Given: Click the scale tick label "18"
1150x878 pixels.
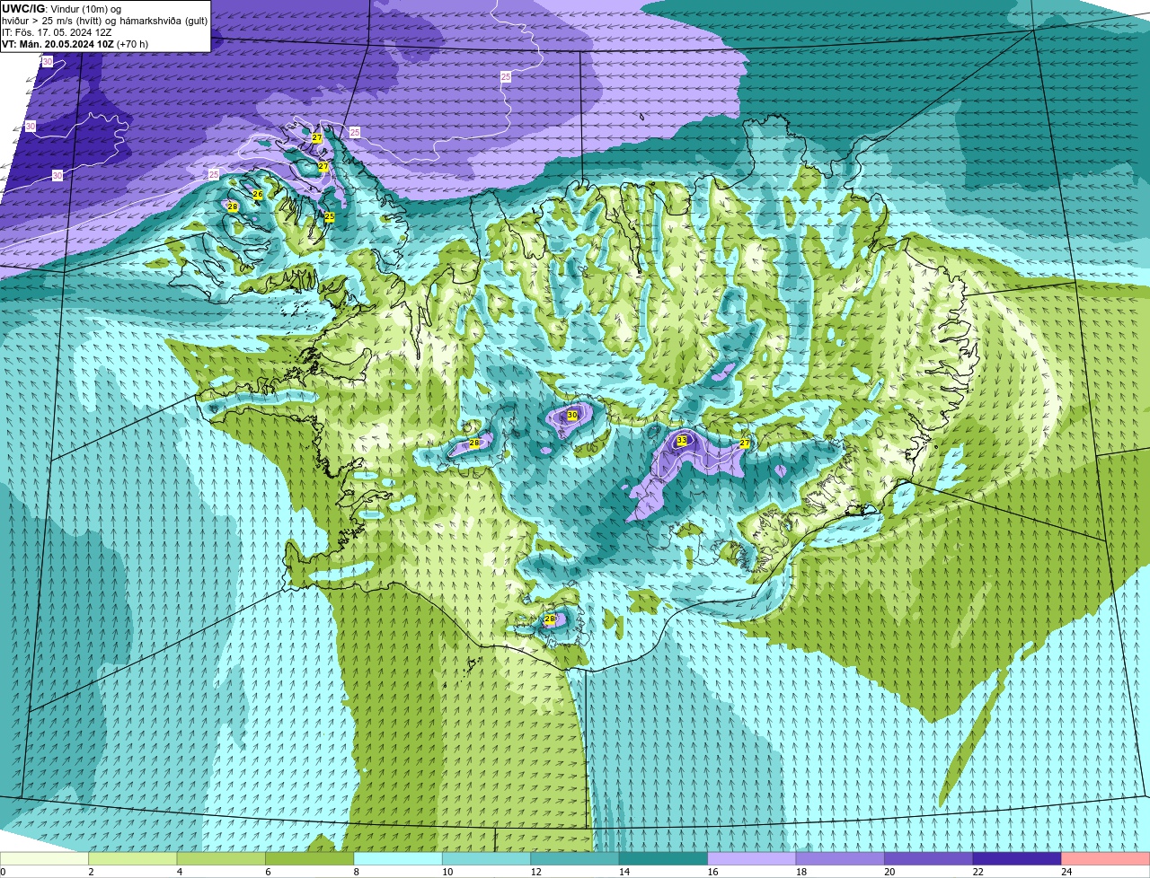Looking at the screenshot, I should [x=801, y=872].
